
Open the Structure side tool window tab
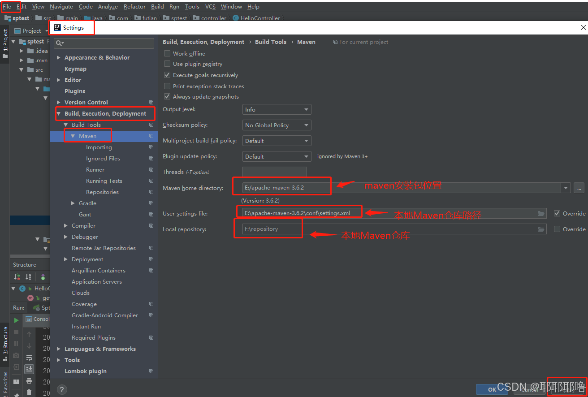(5, 344)
